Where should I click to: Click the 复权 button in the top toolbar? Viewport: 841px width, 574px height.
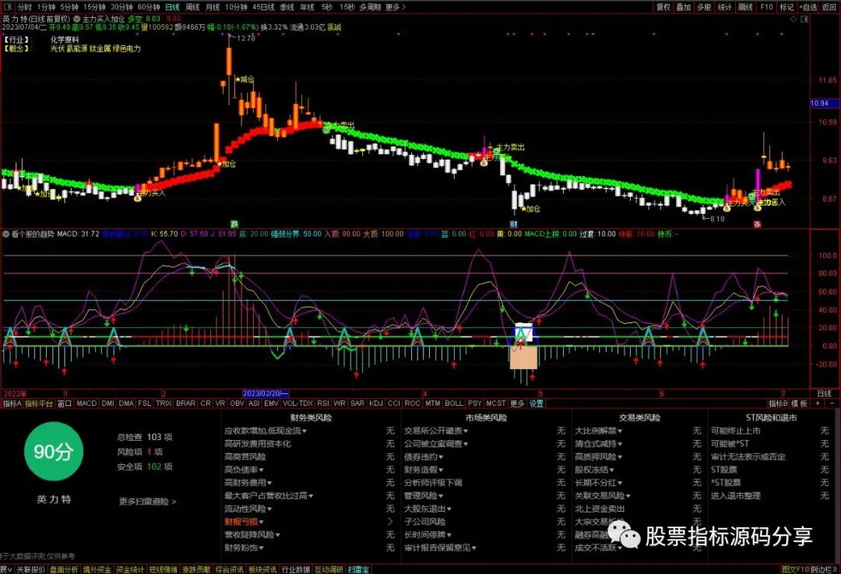pos(663,7)
